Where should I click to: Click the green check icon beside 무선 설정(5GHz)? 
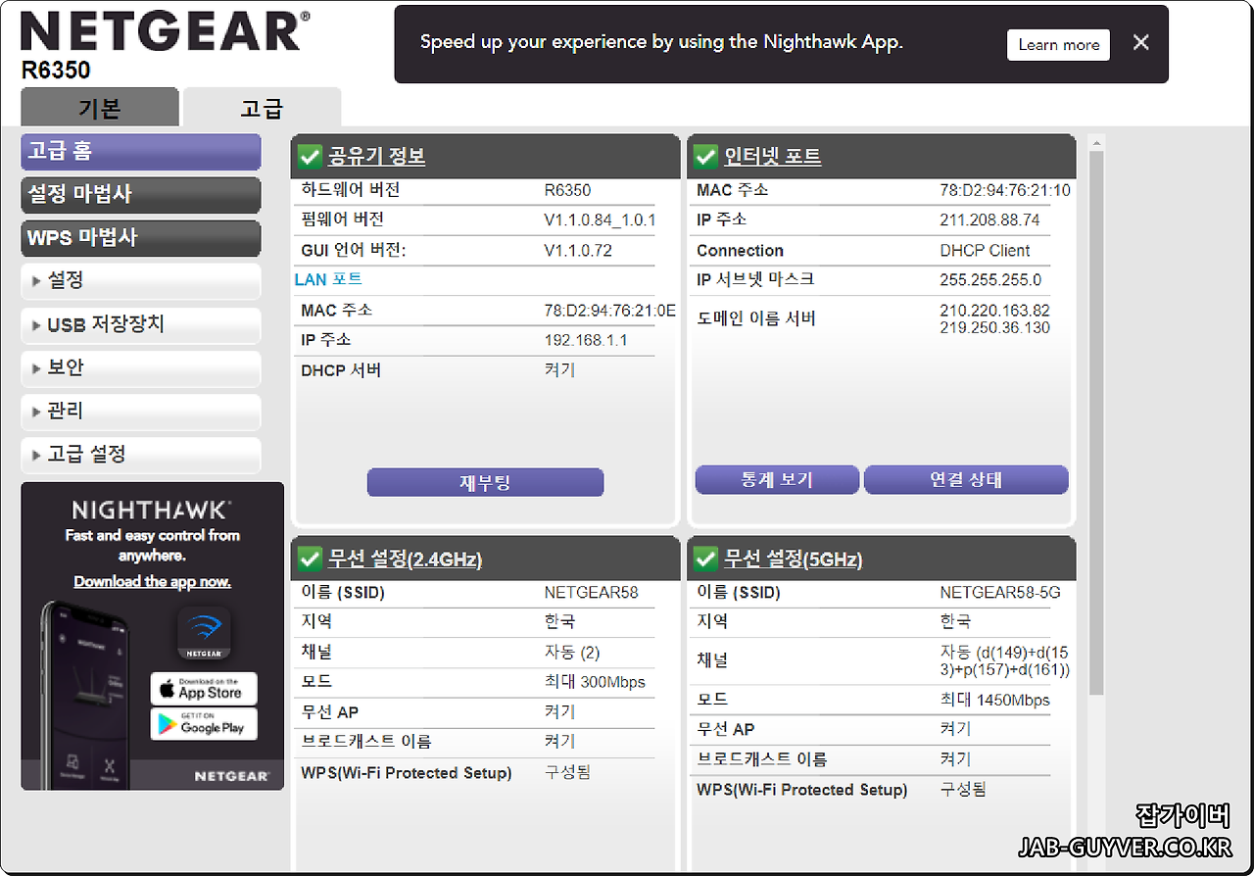pyautogui.click(x=705, y=560)
